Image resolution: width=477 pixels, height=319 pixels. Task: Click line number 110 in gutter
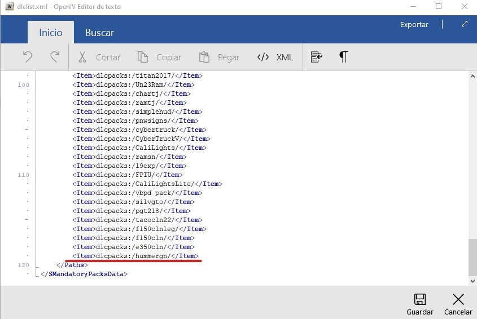[x=23, y=175]
